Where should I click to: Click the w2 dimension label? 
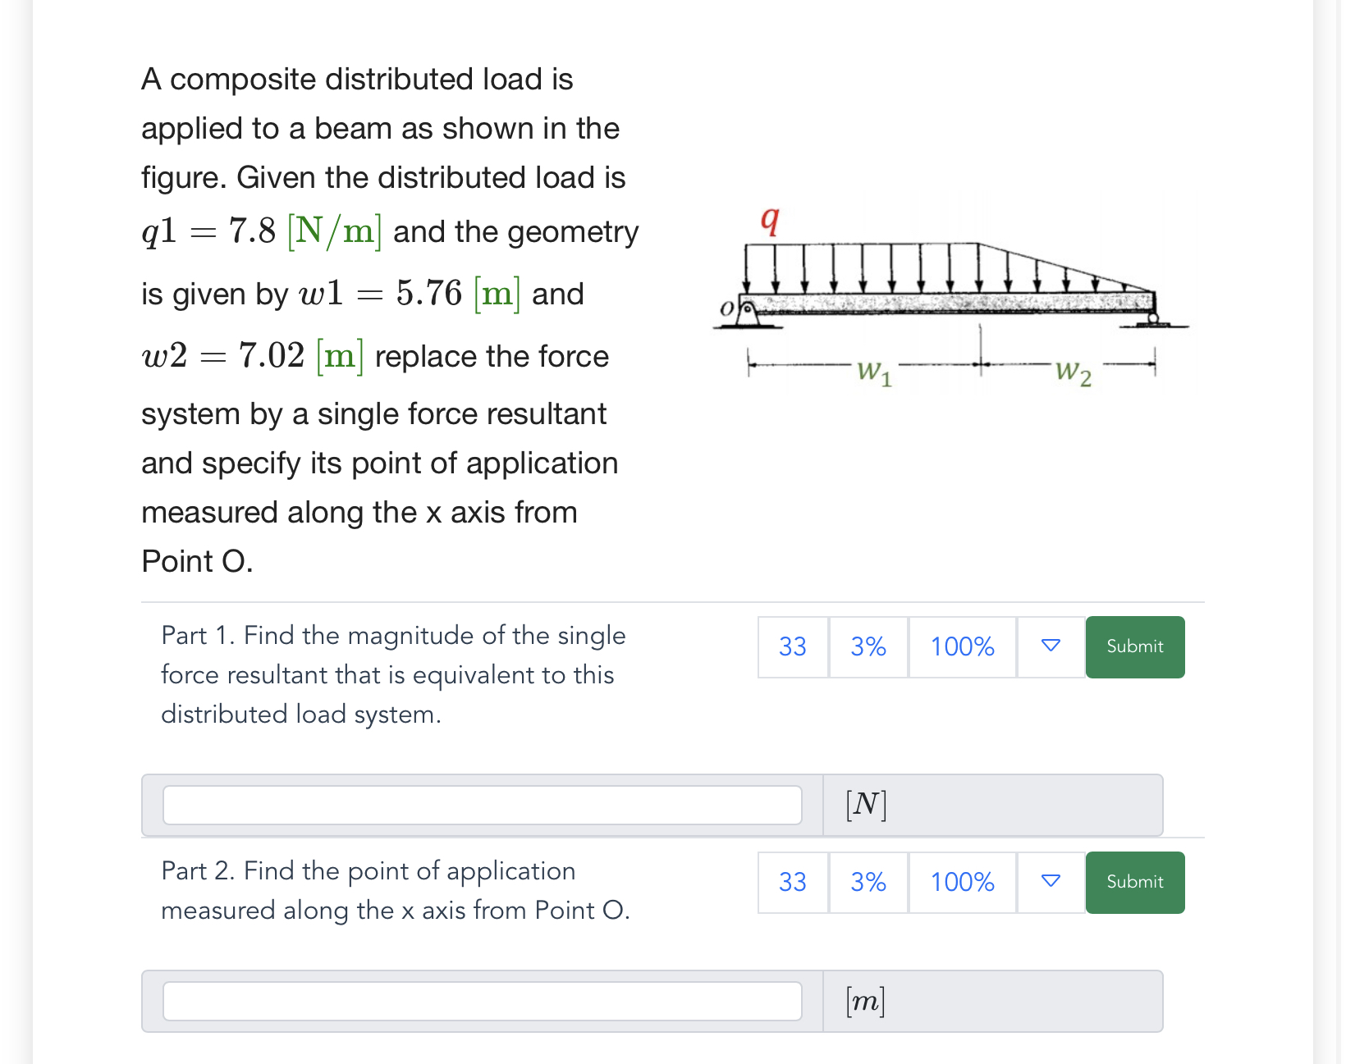(1074, 372)
